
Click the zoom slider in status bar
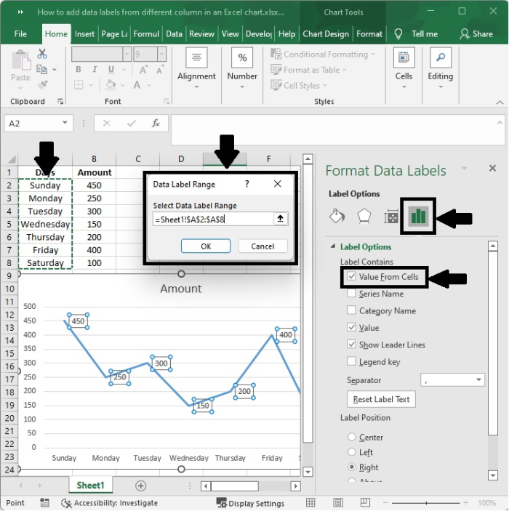pos(426,503)
